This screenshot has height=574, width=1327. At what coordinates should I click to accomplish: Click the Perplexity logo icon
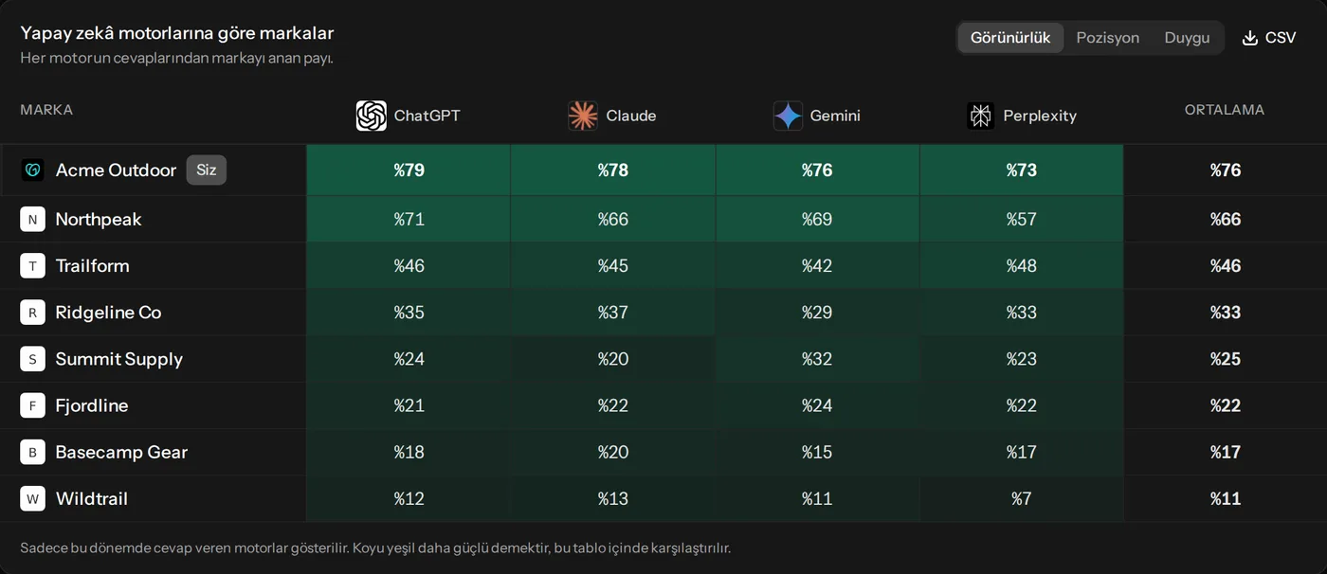(981, 116)
